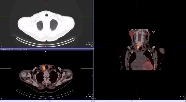Click the right bottom scrollbar thumb
This screenshot has height=102, width=186.
[x=132, y=101]
